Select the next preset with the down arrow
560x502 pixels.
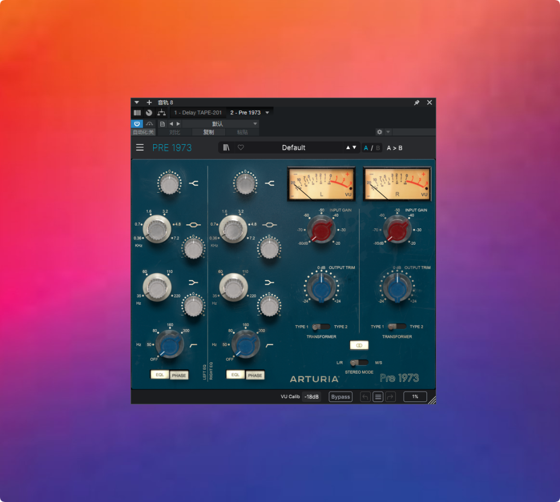tap(354, 147)
